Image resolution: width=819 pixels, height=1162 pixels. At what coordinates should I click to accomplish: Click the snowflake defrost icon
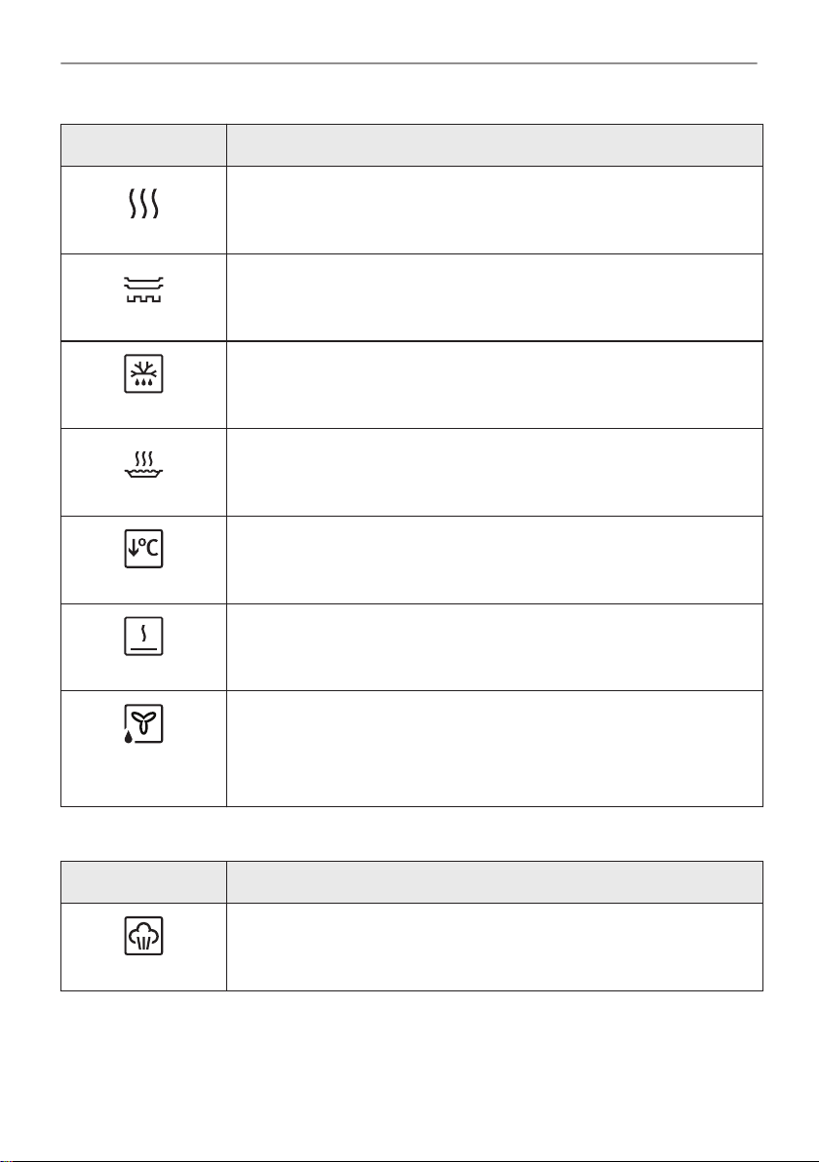pos(143,373)
